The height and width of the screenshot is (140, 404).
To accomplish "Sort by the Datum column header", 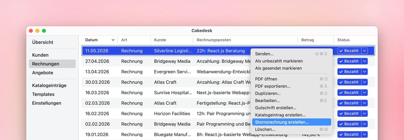I will [100, 40].
